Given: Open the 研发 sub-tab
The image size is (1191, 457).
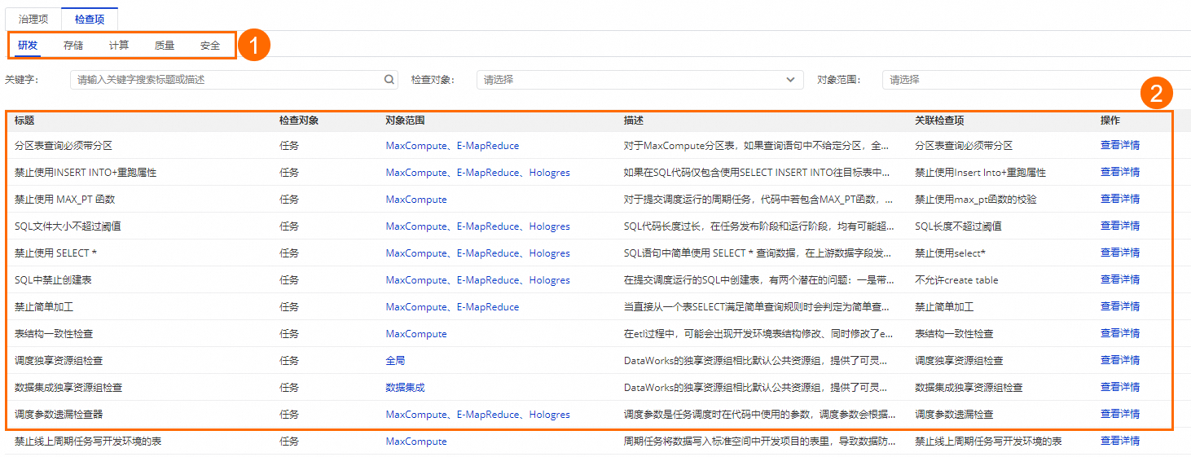Looking at the screenshot, I should pos(28,46).
